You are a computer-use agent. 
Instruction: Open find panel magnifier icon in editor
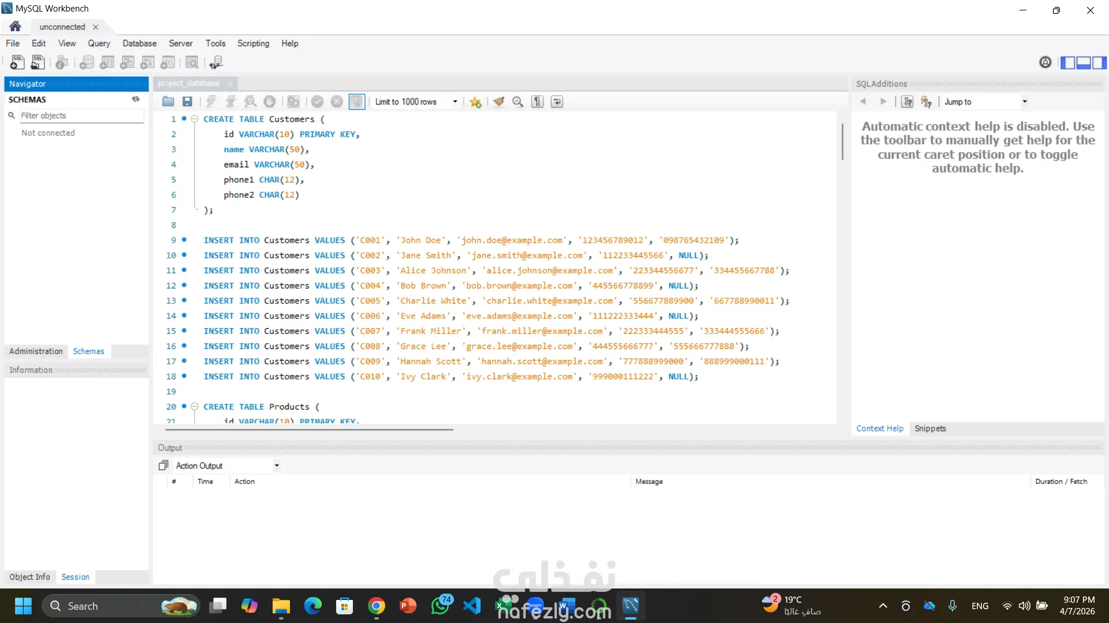pos(518,102)
